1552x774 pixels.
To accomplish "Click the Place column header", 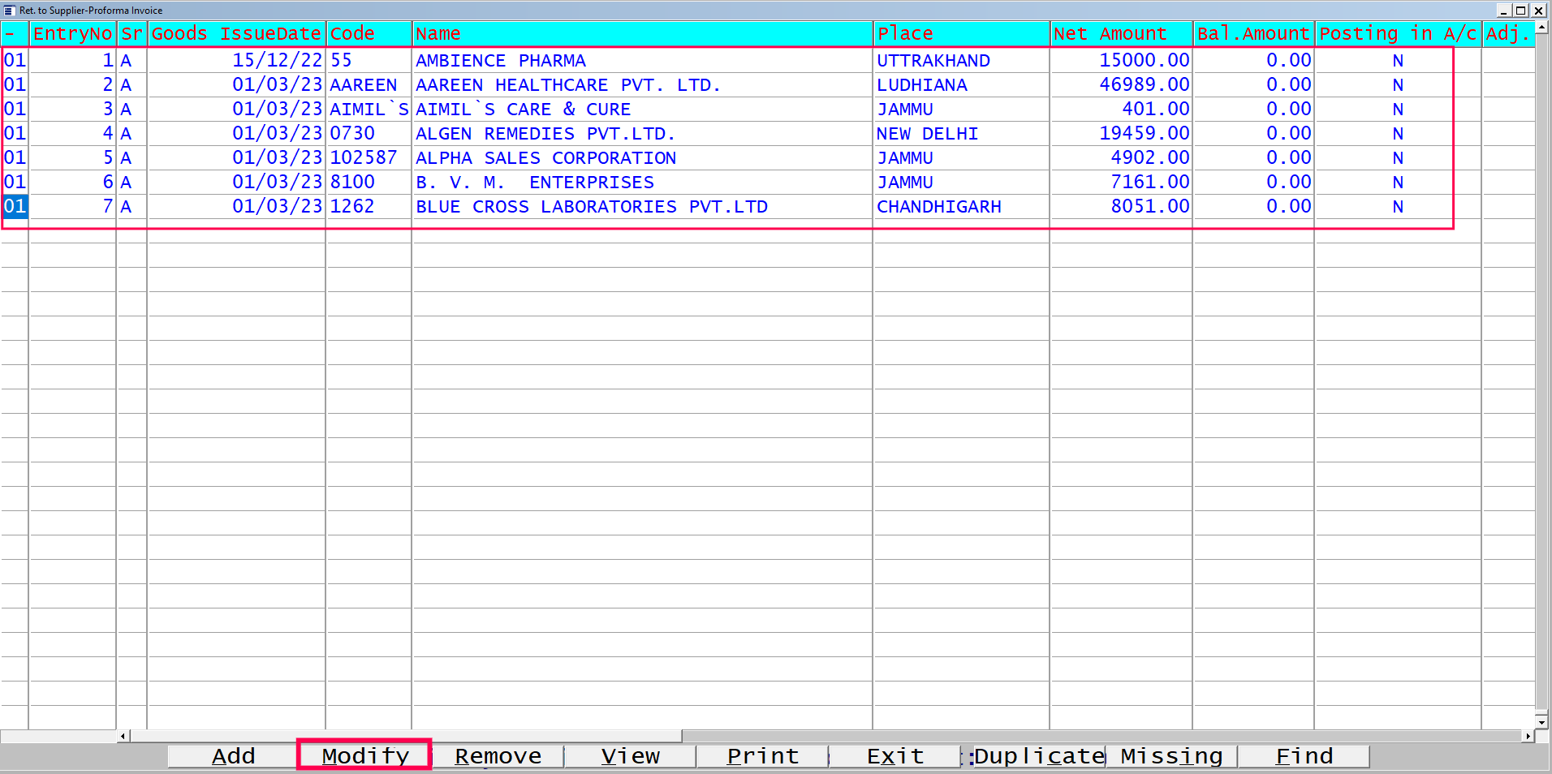I will [x=961, y=34].
